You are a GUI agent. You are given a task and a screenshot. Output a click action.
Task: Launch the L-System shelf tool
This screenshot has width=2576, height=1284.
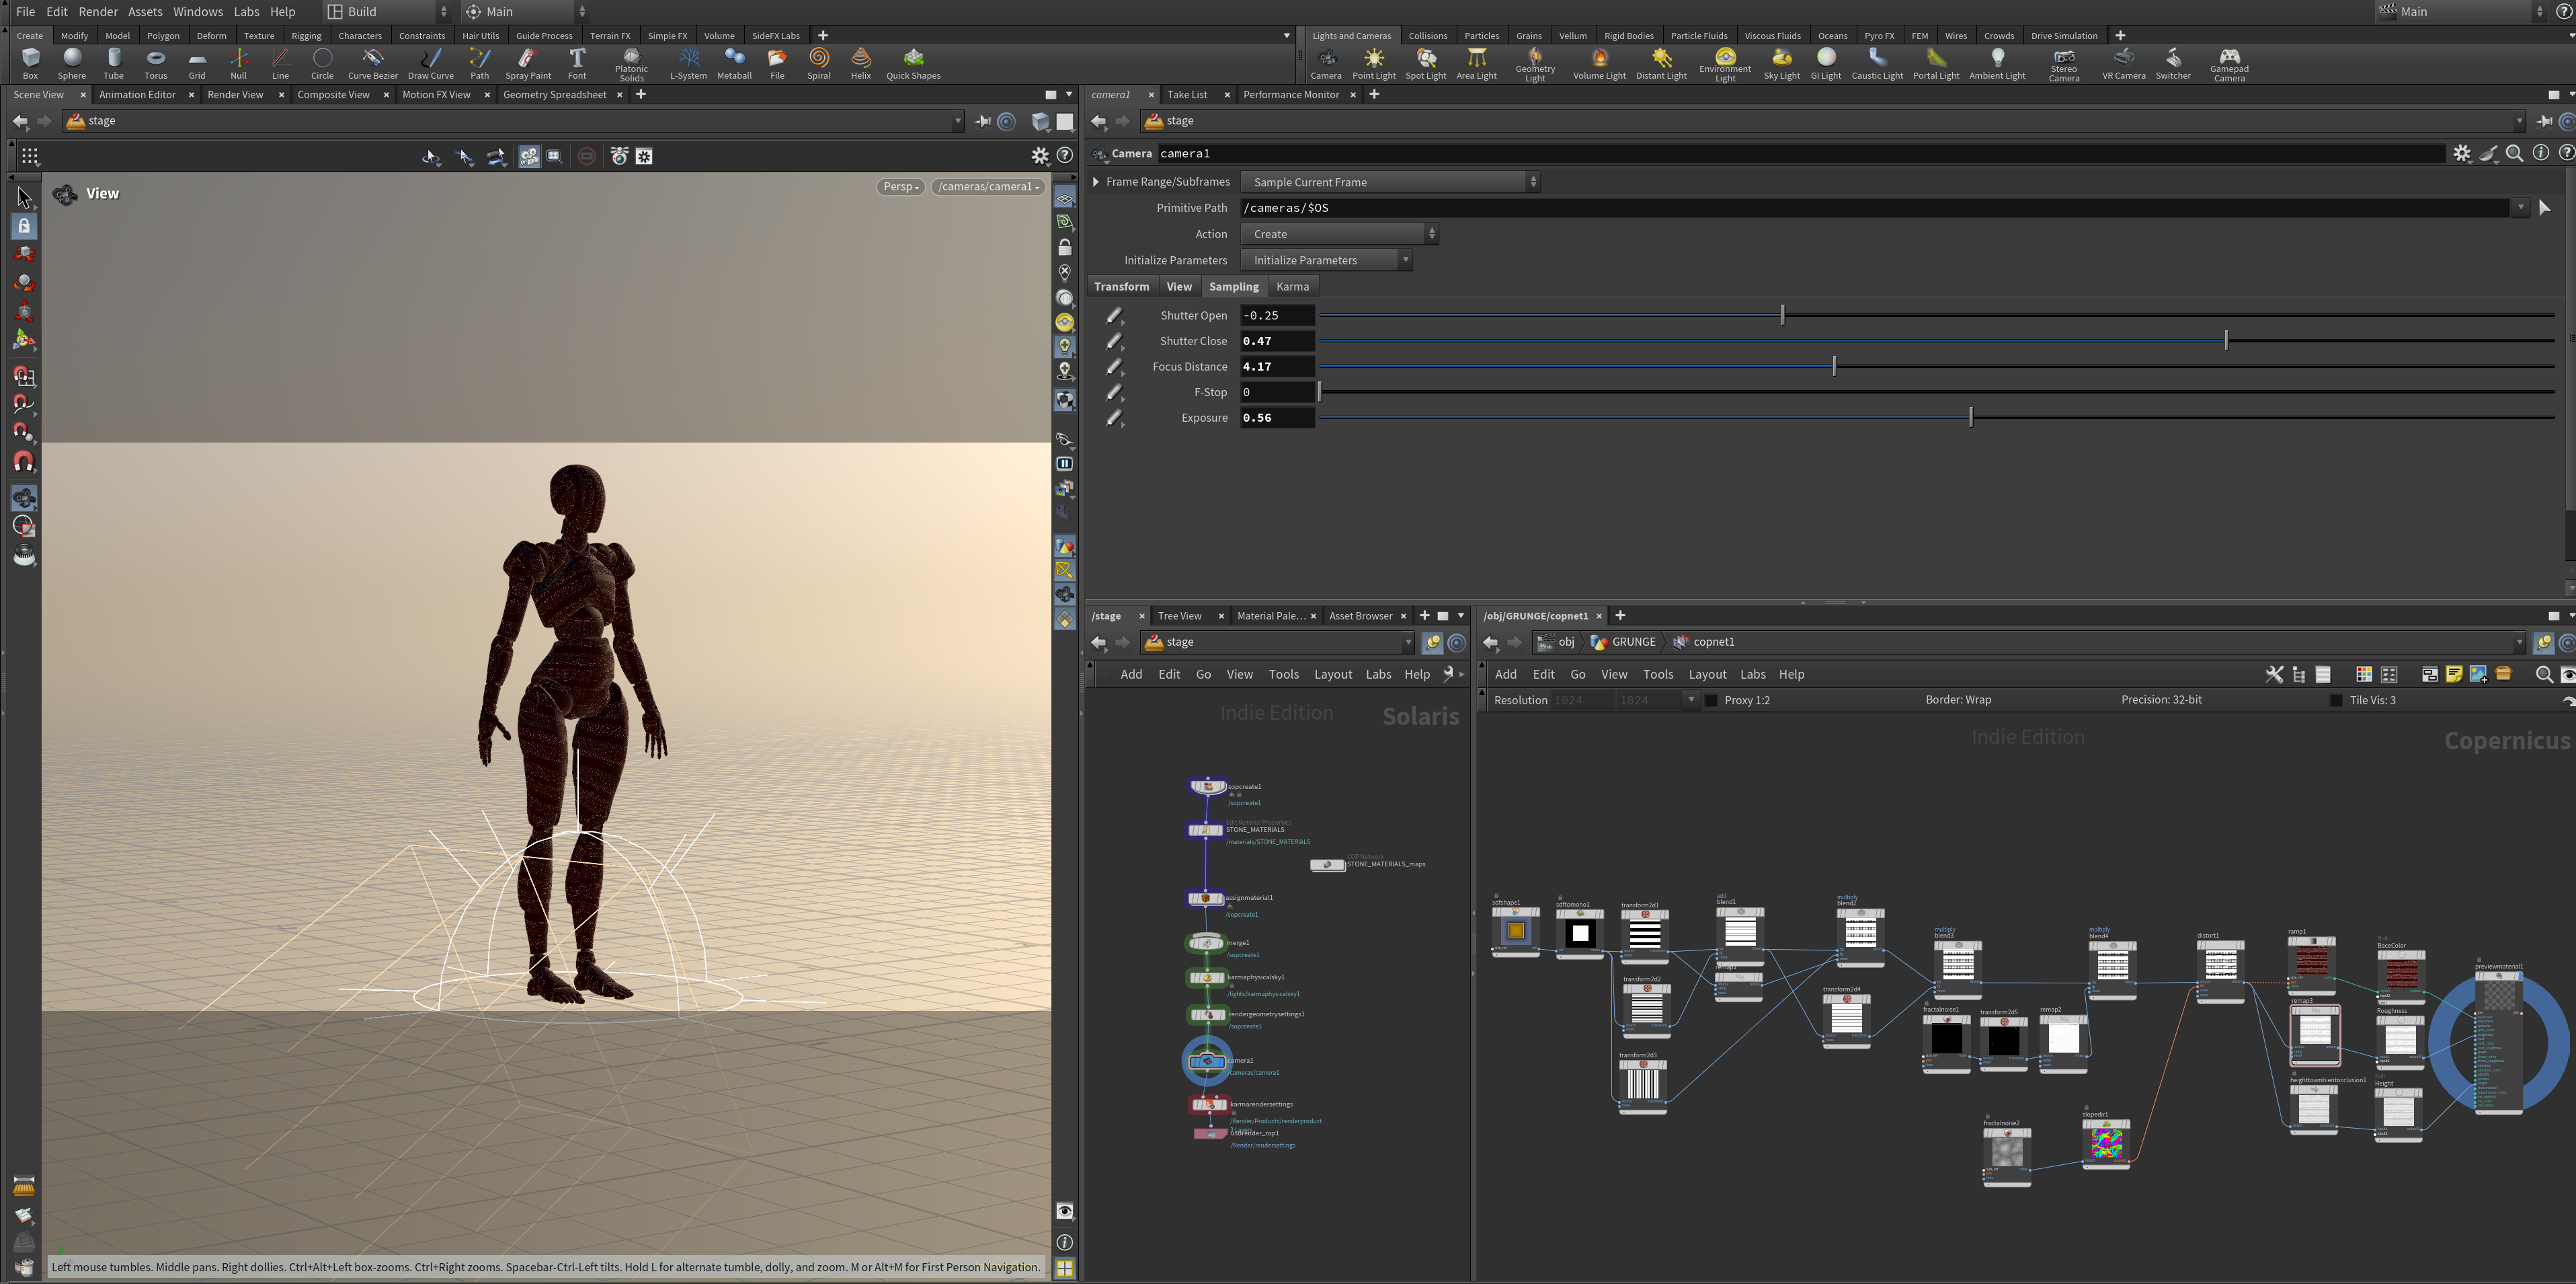(688, 63)
